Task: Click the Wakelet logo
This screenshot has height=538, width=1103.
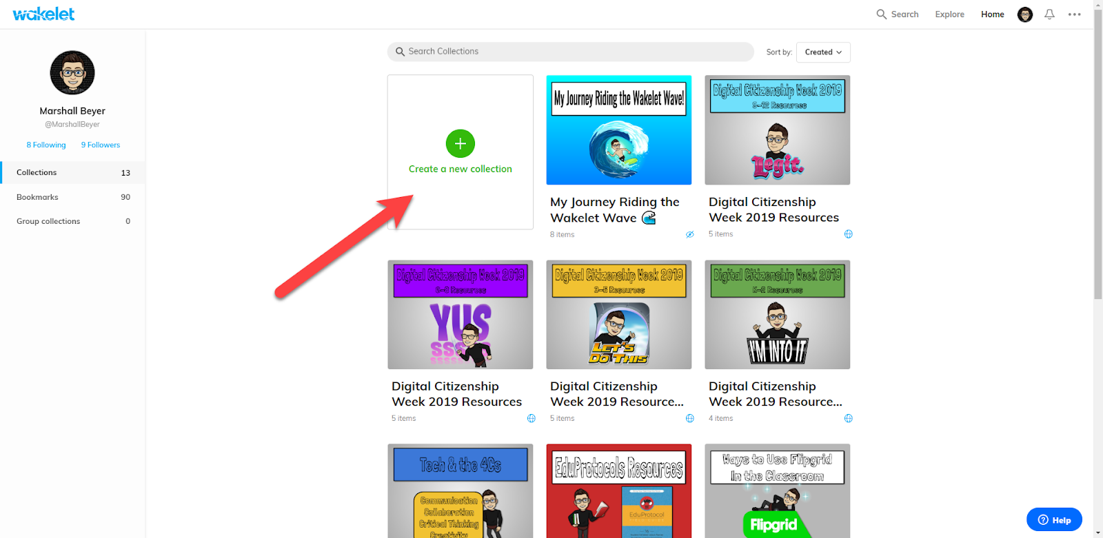Action: click(43, 14)
